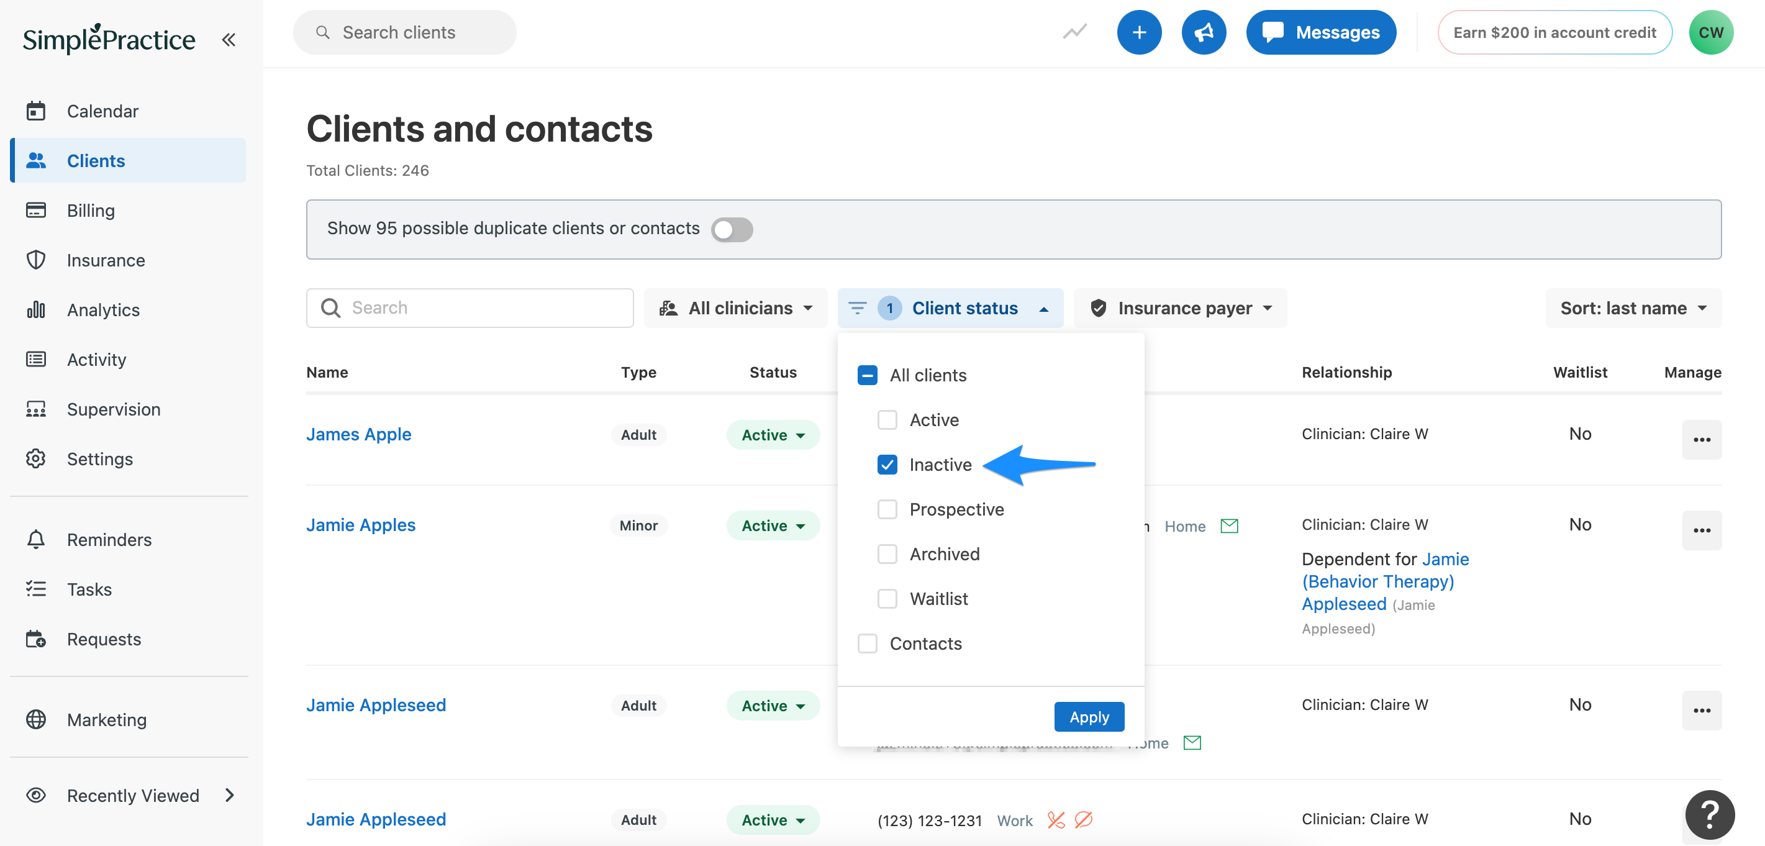Viewport: 1765px width, 846px height.
Task: Open Analytics in sidebar
Action: click(128, 311)
